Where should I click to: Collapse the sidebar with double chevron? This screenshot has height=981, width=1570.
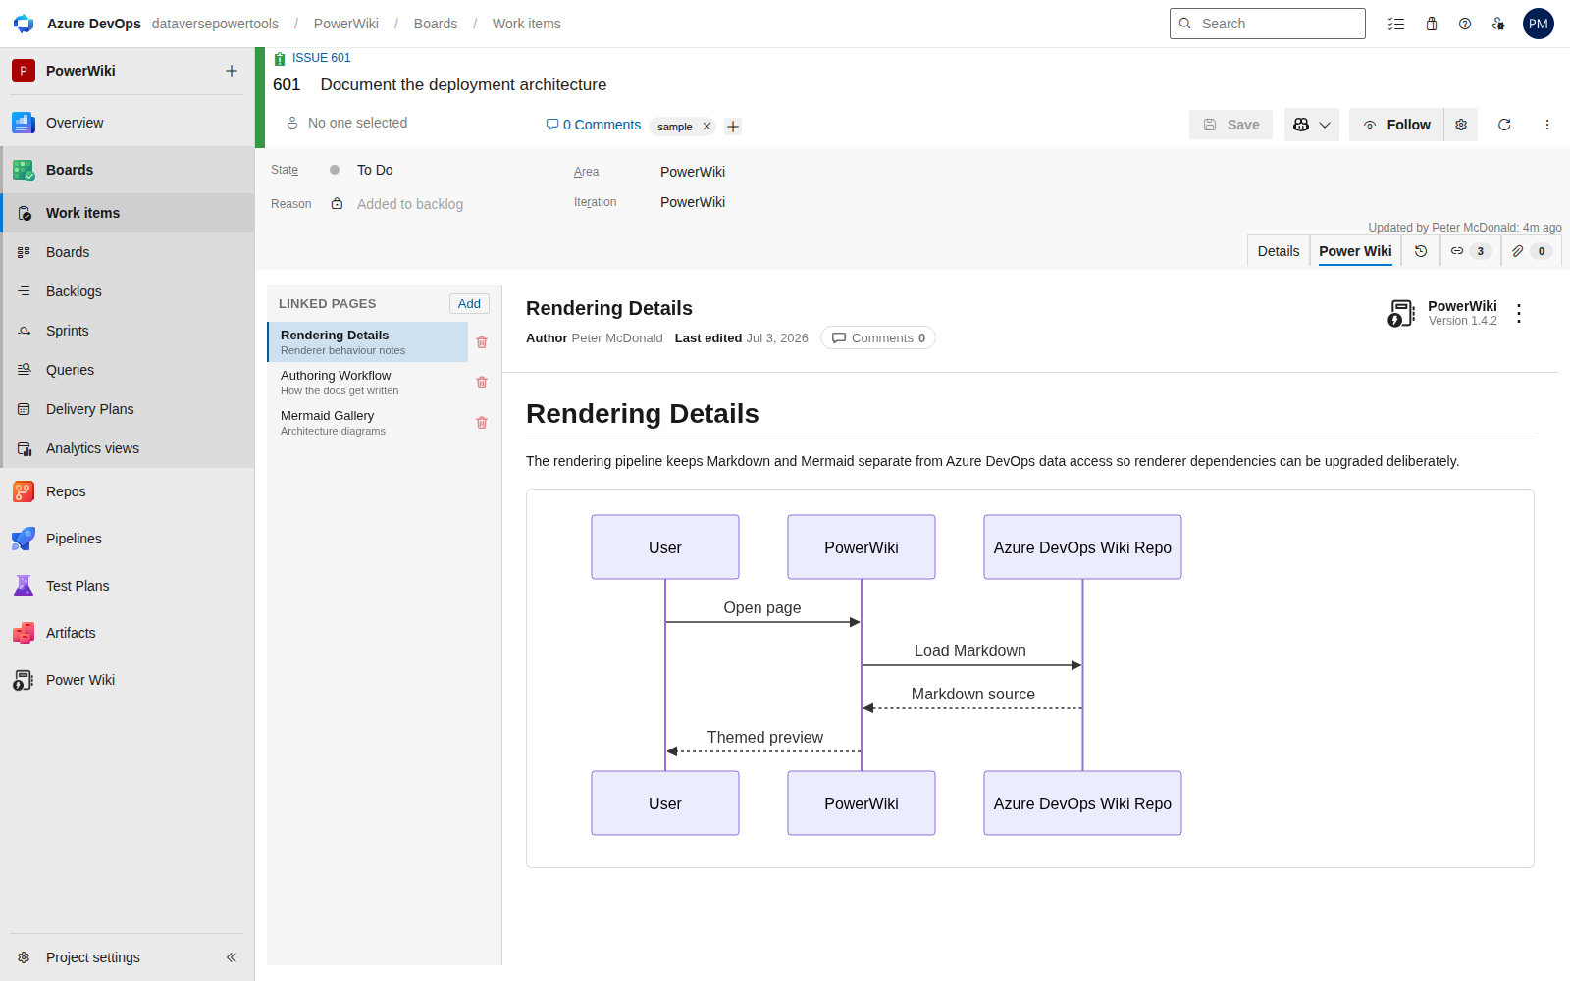232,957
